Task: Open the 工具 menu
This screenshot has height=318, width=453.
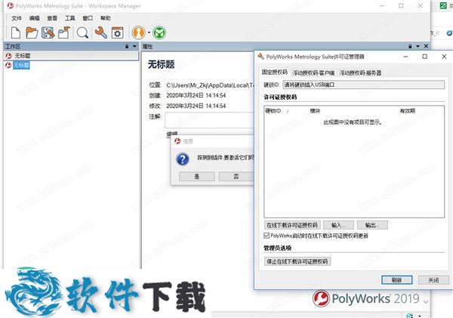Action: tap(70, 18)
